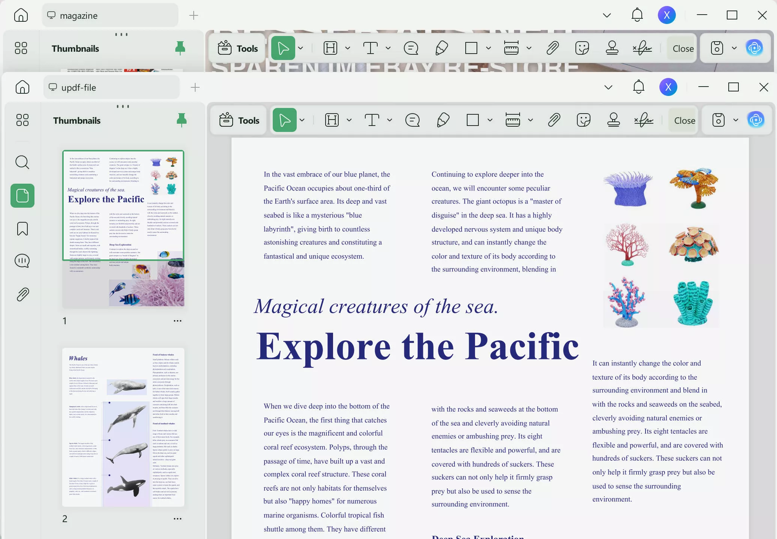The width and height of the screenshot is (777, 539).
Task: Select the rectangle shape tool
Action: (x=472, y=120)
